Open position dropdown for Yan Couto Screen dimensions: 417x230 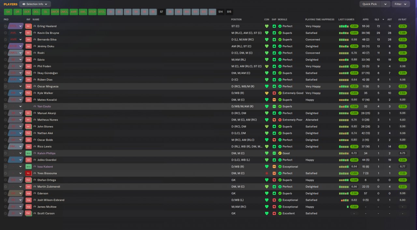click(x=21, y=106)
